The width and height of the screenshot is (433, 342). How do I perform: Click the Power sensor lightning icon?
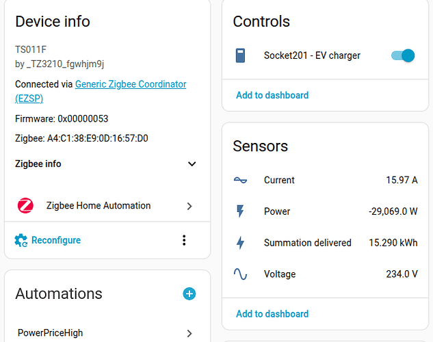coord(240,211)
